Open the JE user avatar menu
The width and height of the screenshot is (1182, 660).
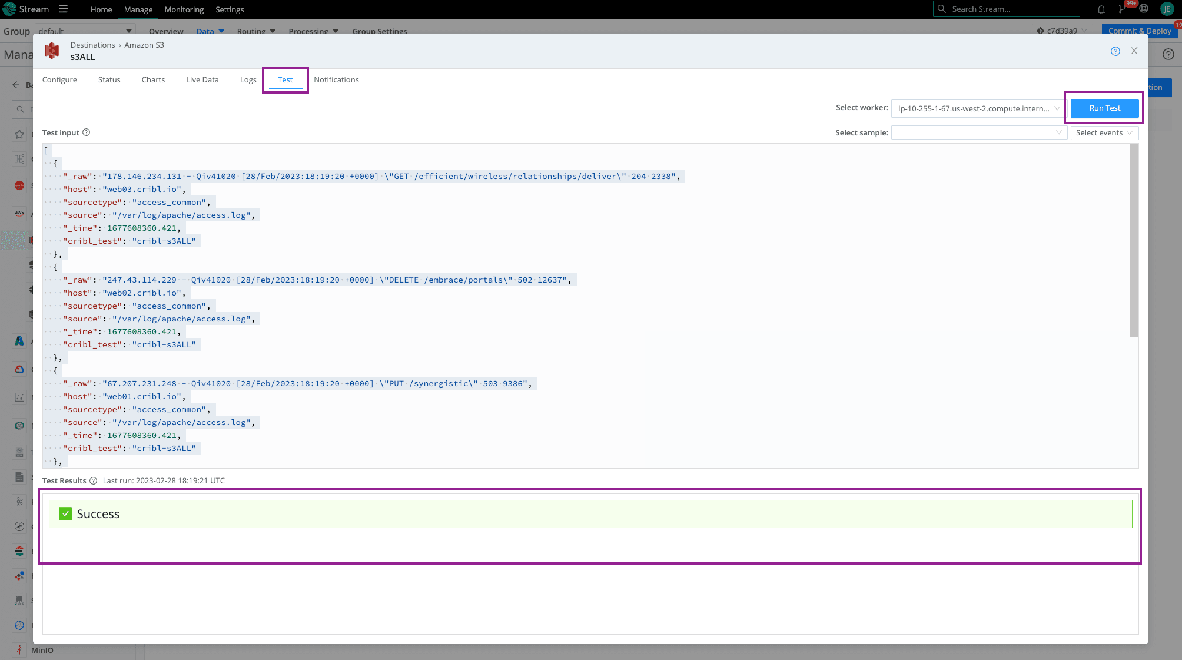pyautogui.click(x=1167, y=9)
